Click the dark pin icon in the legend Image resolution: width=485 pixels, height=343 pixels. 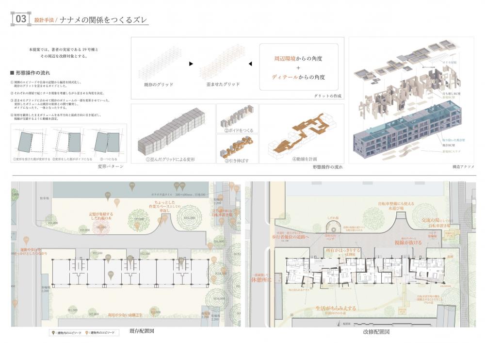click(54, 334)
